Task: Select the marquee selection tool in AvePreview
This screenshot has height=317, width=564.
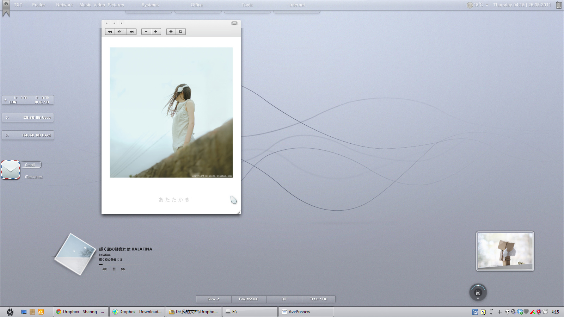Action: [x=181, y=32]
